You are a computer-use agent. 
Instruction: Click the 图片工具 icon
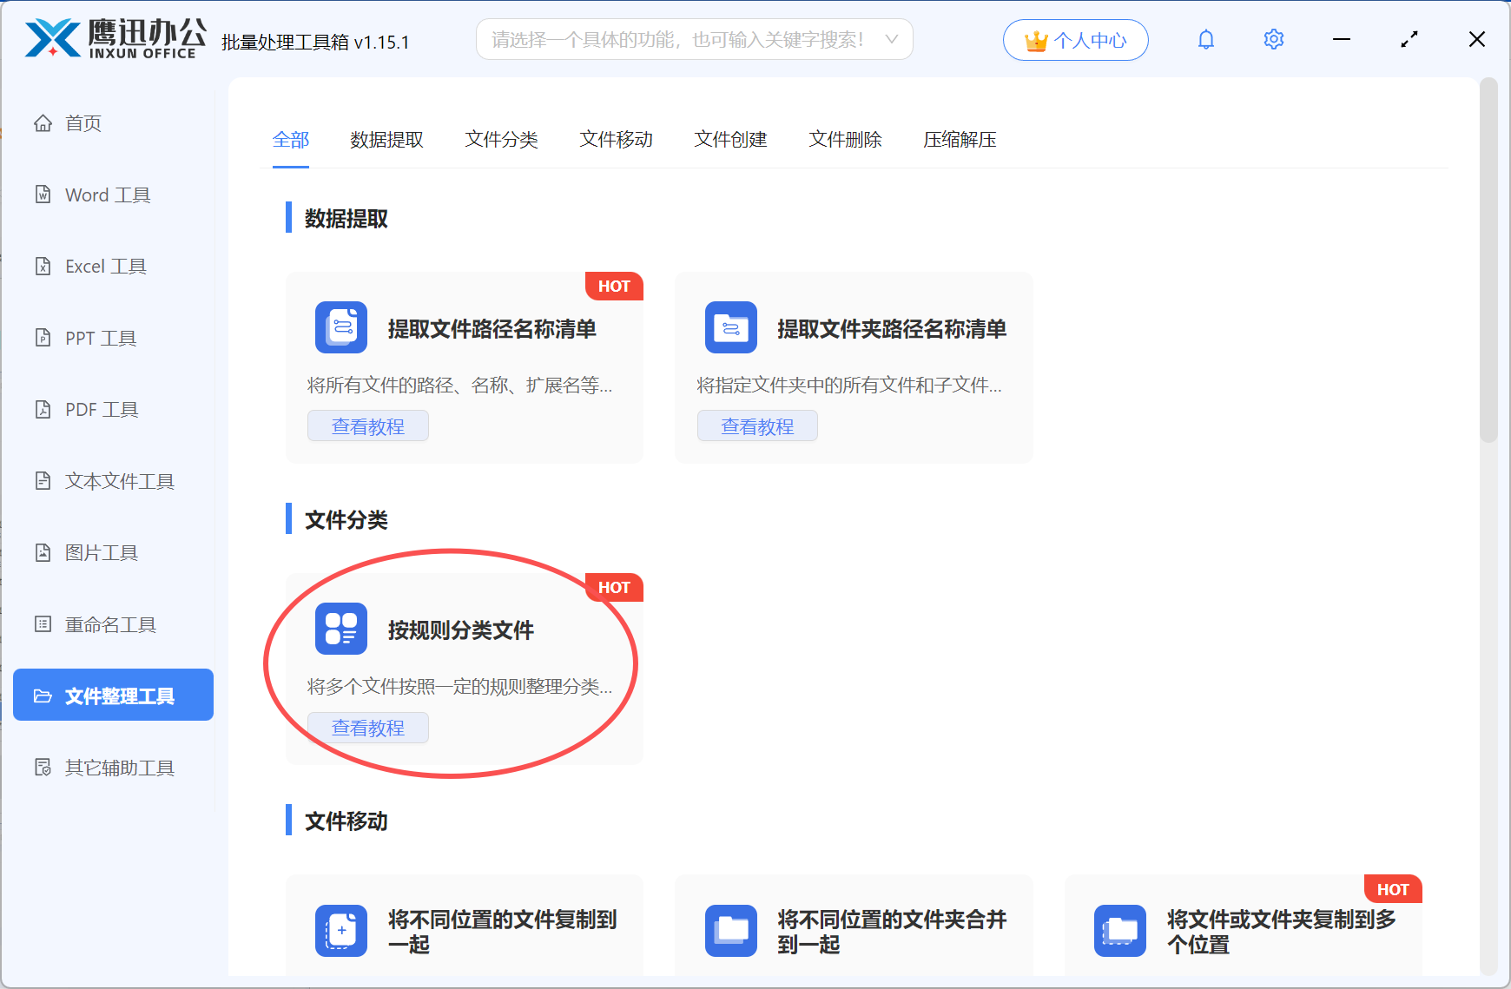43,552
